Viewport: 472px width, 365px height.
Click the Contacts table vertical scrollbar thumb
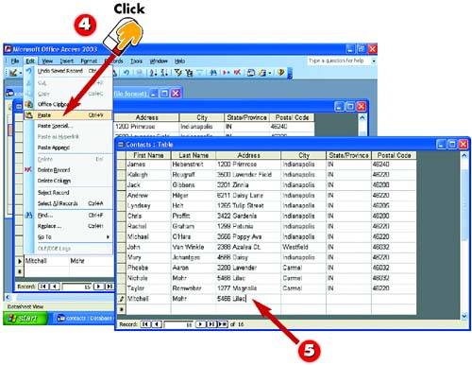pyautogui.click(x=464, y=204)
